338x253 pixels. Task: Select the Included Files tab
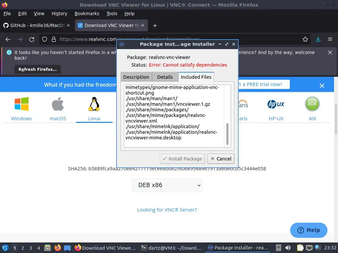pyautogui.click(x=196, y=77)
